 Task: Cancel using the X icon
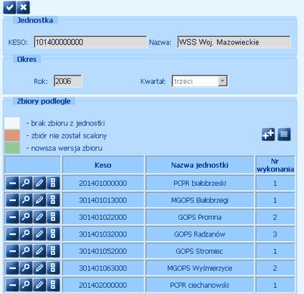(23, 8)
